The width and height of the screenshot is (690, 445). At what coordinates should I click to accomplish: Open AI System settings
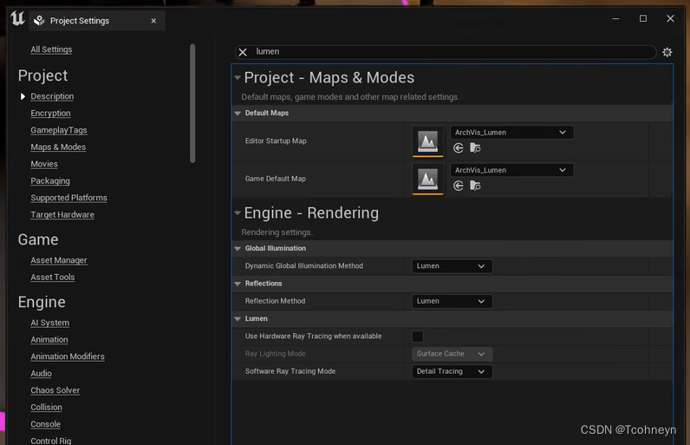click(x=49, y=323)
